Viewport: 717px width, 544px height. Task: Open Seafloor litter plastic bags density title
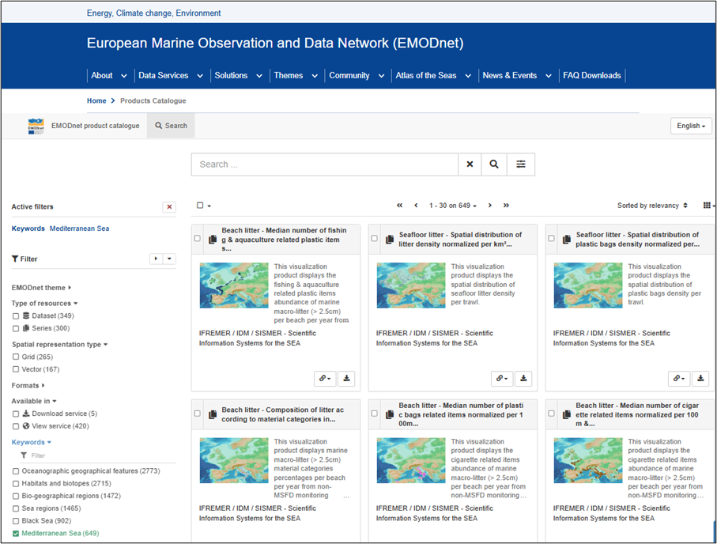[637, 240]
